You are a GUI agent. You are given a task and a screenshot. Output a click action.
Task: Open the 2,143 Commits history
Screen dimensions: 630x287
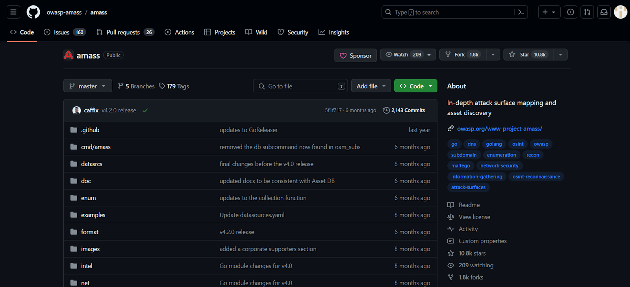click(404, 110)
